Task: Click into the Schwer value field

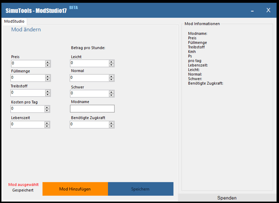Action: (89, 93)
